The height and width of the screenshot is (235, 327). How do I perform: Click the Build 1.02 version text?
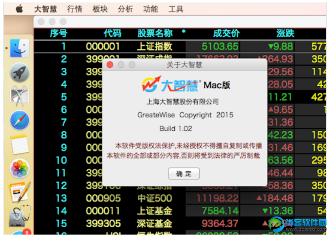[176, 129]
